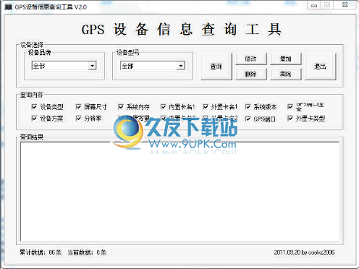This screenshot has height=269, width=359.
Task: Uncheck the 分辨率 checkbox
Action: pyautogui.click(x=78, y=119)
